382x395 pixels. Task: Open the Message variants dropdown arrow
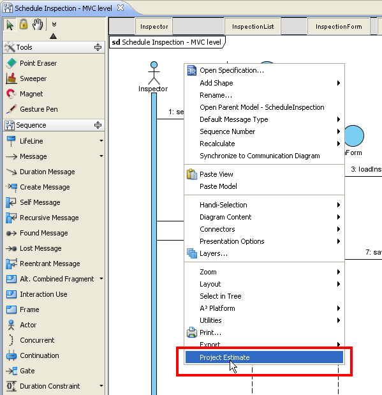click(101, 156)
